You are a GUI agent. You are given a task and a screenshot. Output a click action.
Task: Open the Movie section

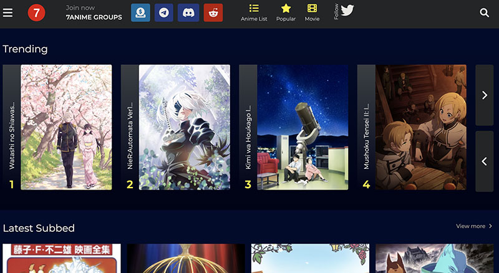click(312, 12)
